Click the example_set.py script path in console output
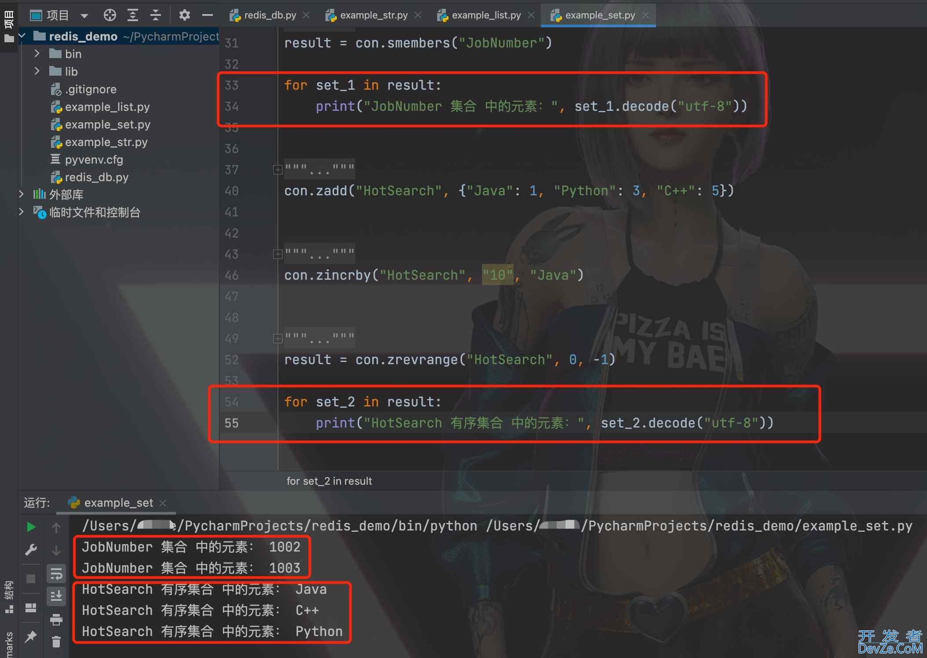927x658 pixels. [x=699, y=526]
